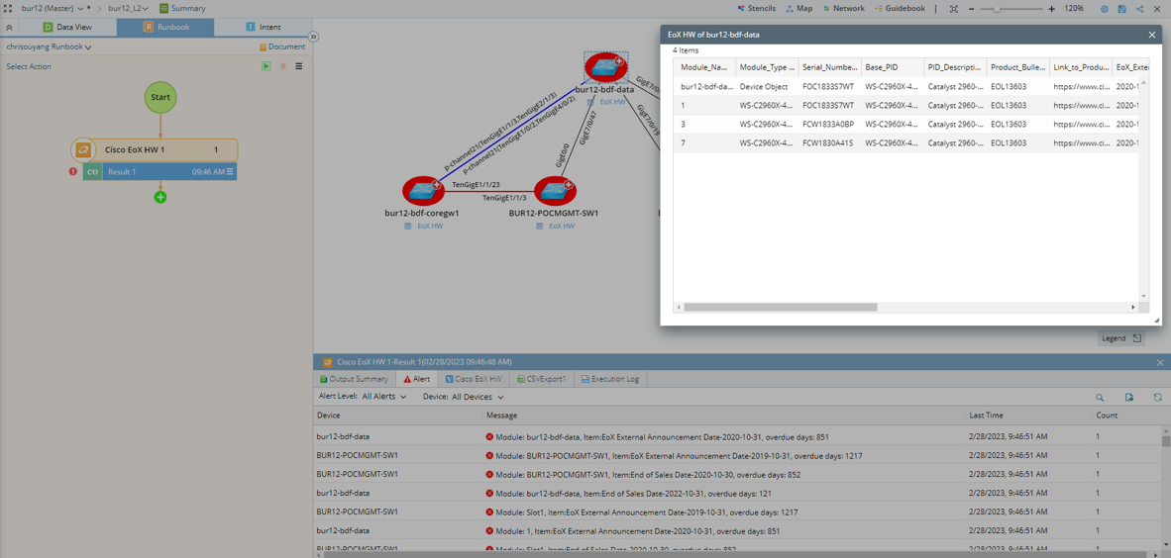Screen dimensions: 1171x558
Task: Open the Guidebook toolbar option
Action: [900, 8]
